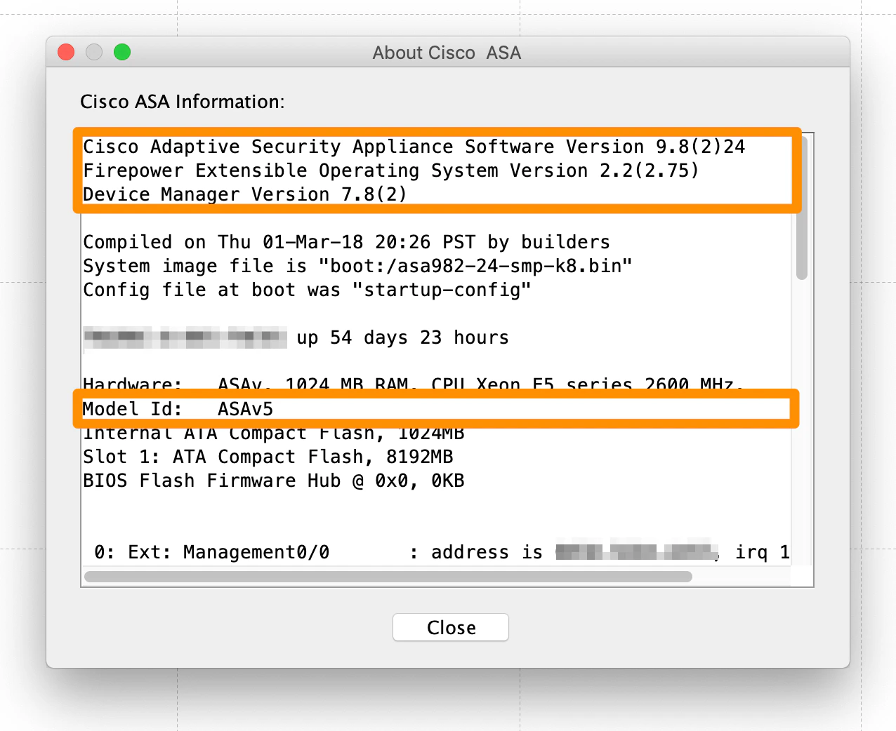Click the 'BIOS Flash Firmware Hub' line

click(x=274, y=481)
